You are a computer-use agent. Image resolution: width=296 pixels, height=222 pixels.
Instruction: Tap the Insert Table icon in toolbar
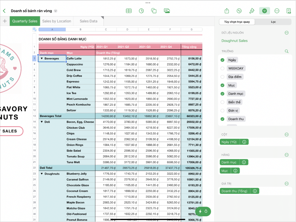pos(129,11)
